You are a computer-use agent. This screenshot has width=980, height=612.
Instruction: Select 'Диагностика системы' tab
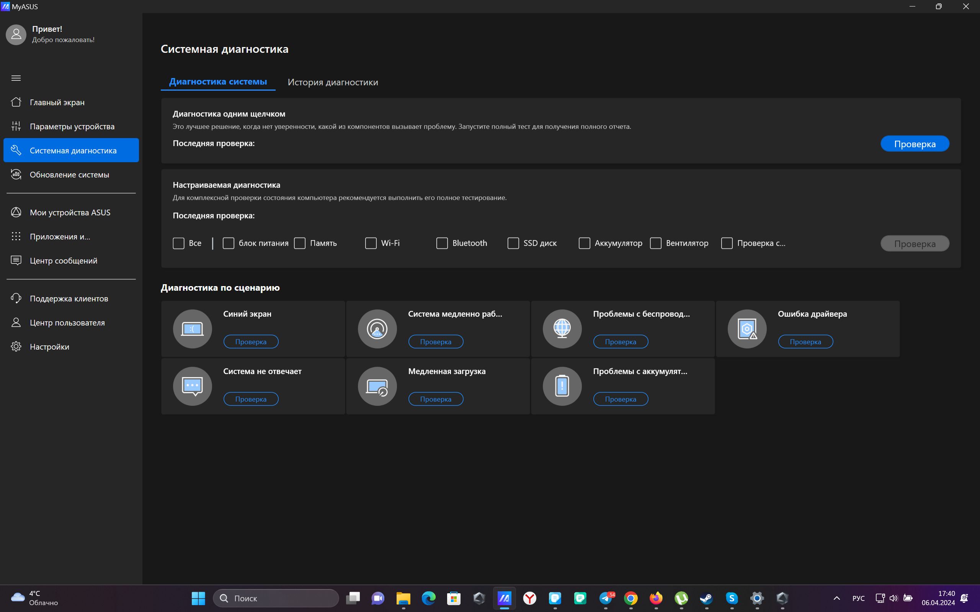[218, 82]
